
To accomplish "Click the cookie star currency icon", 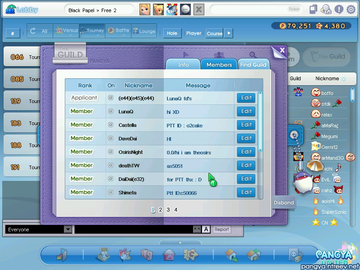I will tap(319, 26).
